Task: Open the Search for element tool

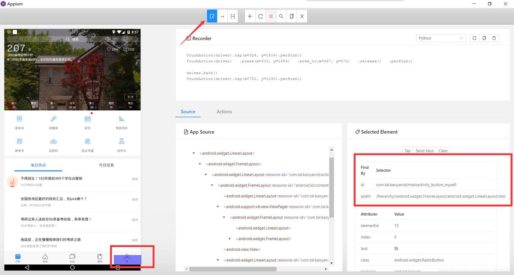Action: (x=281, y=16)
